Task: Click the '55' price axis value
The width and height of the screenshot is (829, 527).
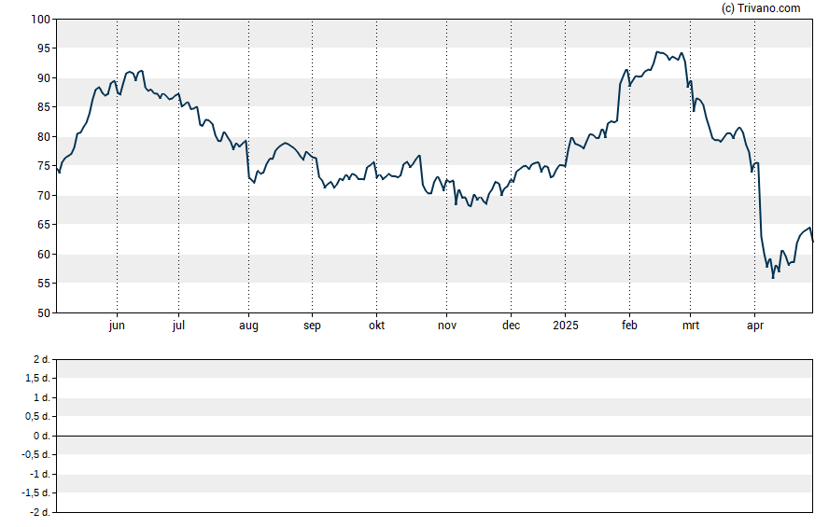Action: click(44, 284)
